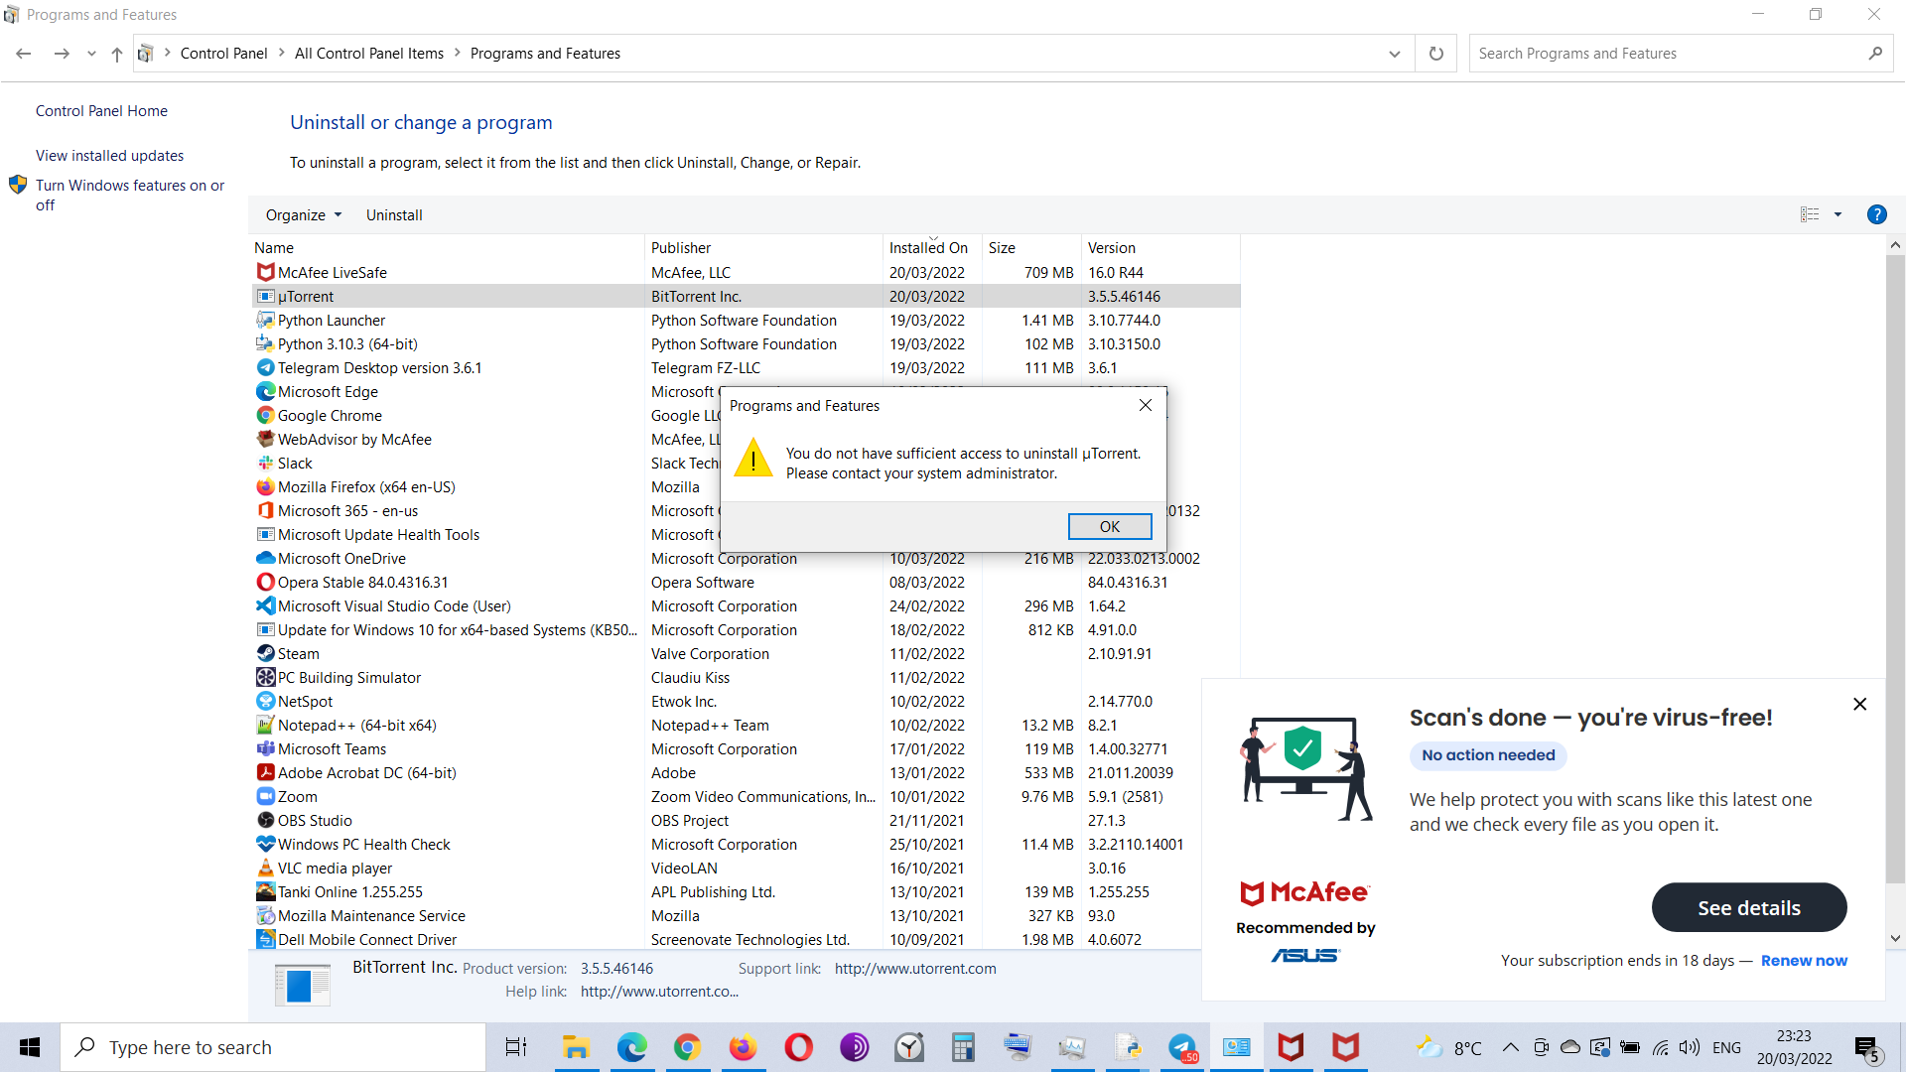
Task: Click the Uninstall toolbar button
Action: [x=394, y=214]
